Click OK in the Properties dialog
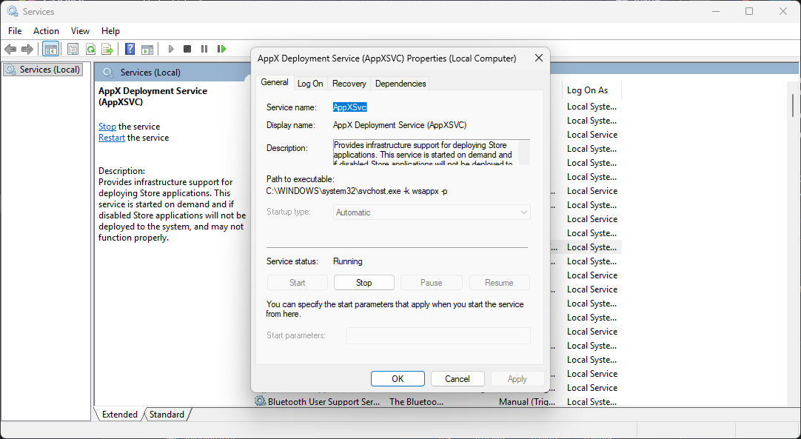 [398, 379]
